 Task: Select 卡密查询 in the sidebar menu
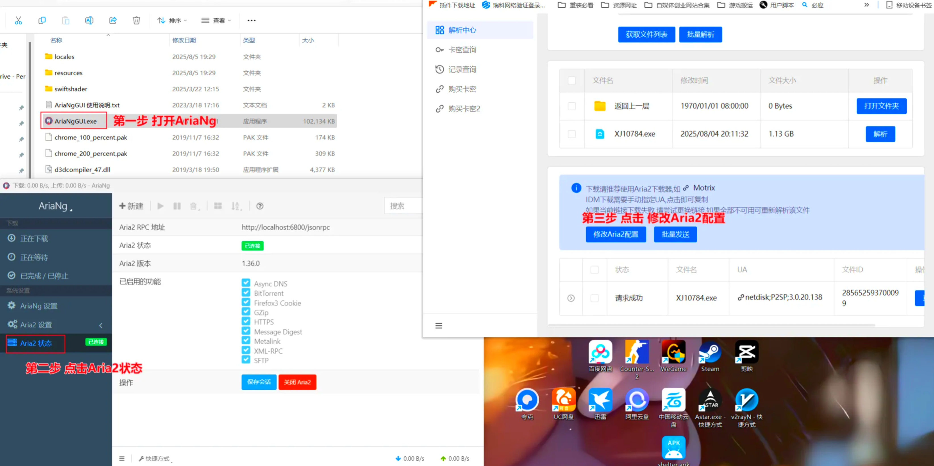point(462,50)
